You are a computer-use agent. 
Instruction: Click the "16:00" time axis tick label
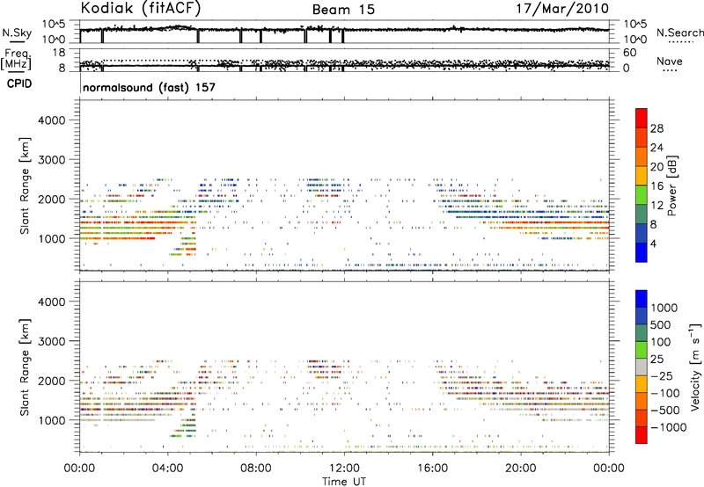tap(432, 469)
